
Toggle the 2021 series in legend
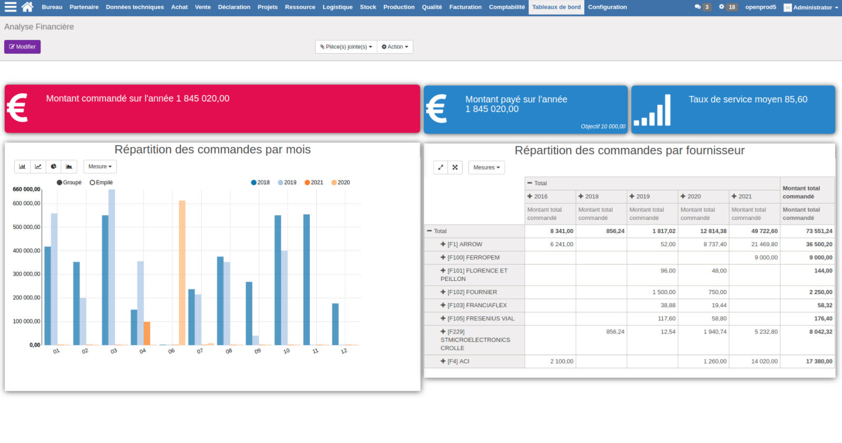(314, 183)
